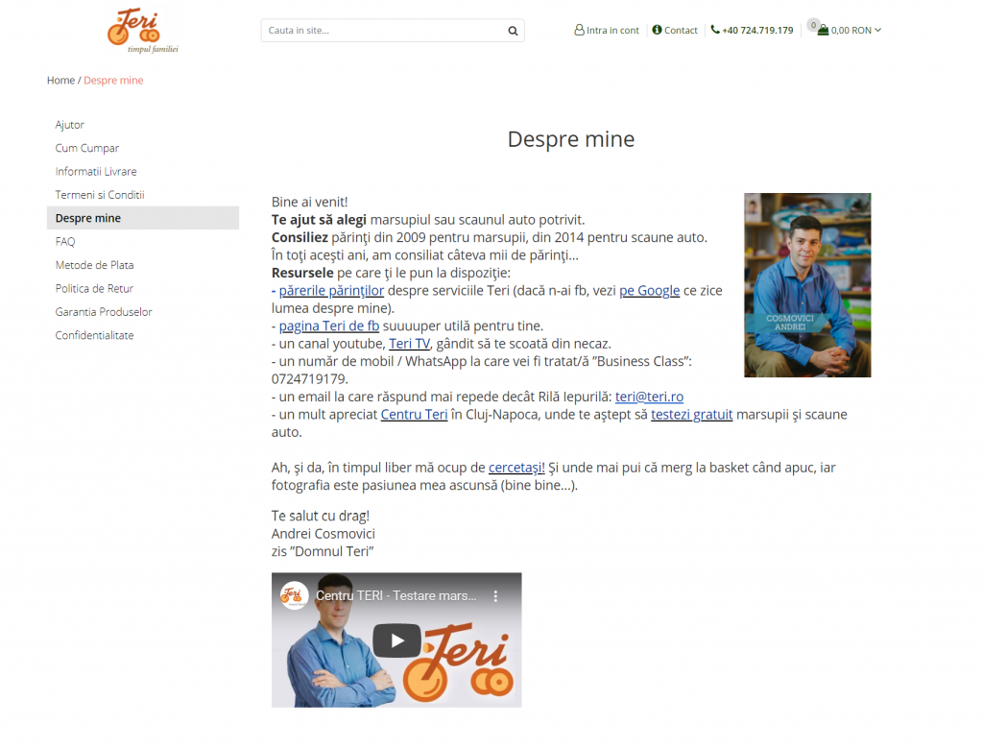Follow the 'testezi gratuit' link
This screenshot has height=748, width=983.
[x=691, y=415]
